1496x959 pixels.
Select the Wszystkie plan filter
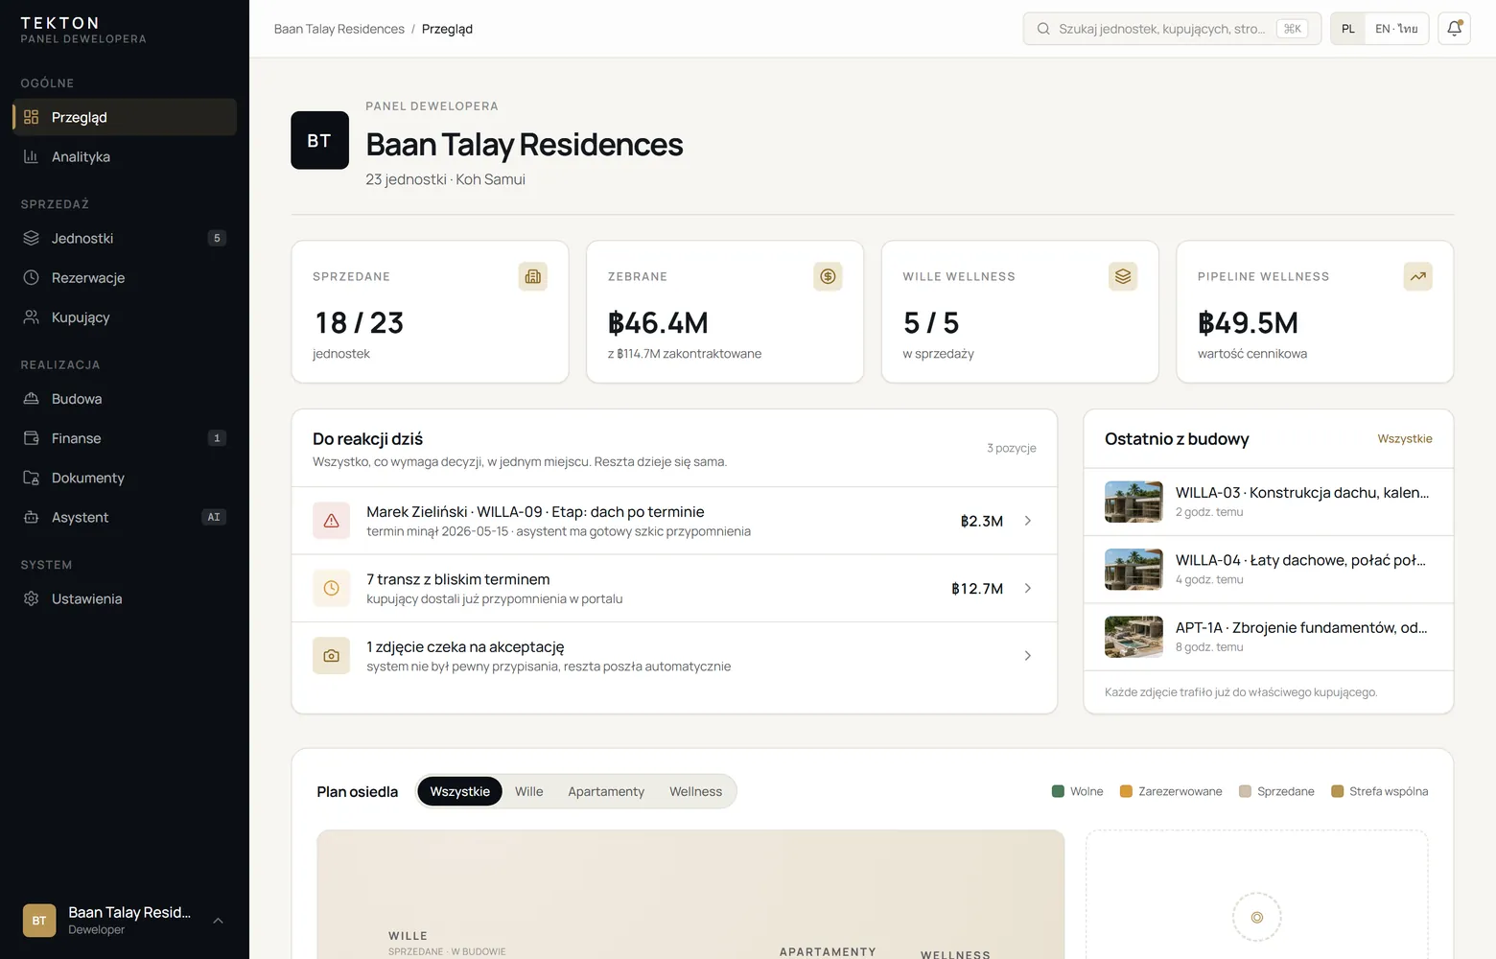click(459, 791)
